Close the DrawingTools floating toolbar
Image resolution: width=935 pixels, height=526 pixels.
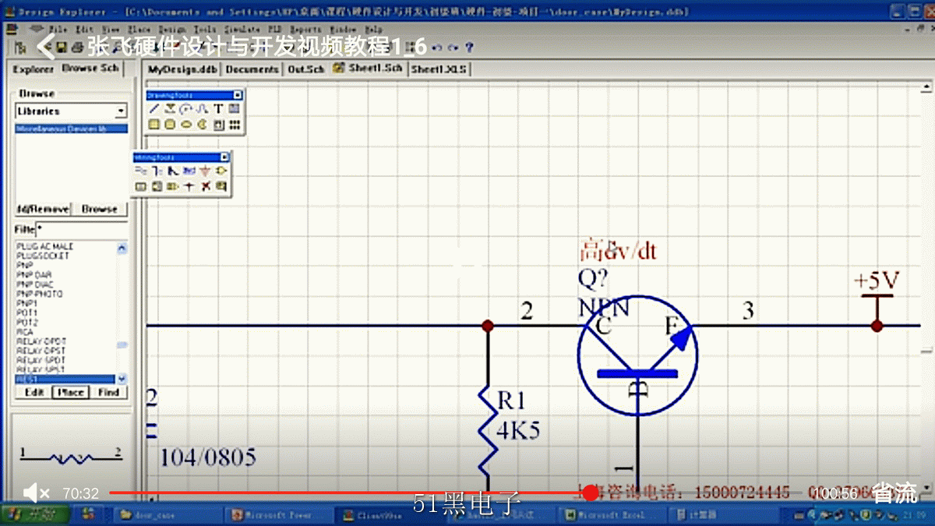coord(238,95)
